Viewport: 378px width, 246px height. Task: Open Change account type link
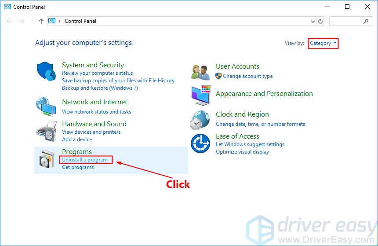(x=247, y=76)
